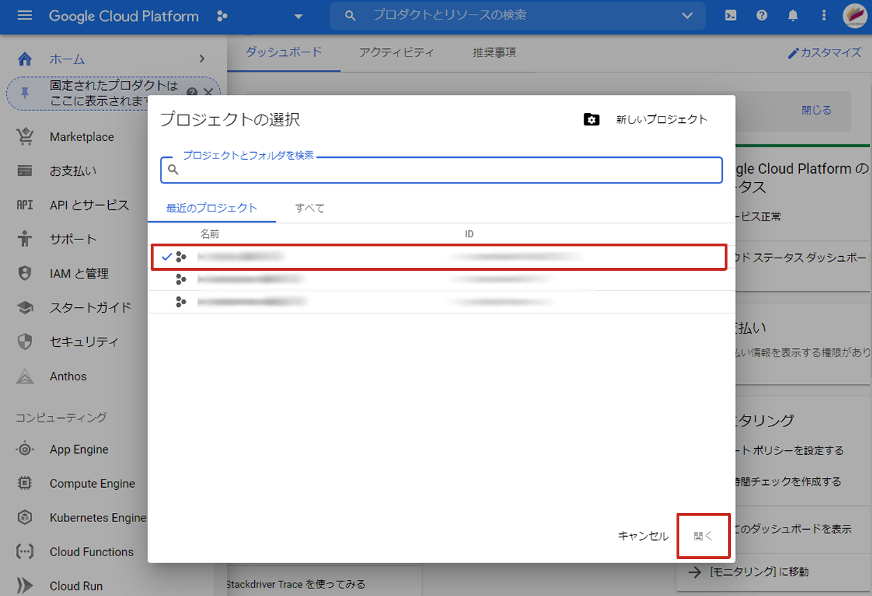This screenshot has width=872, height=596.
Task: Click the キャンセル button
Action: [642, 536]
